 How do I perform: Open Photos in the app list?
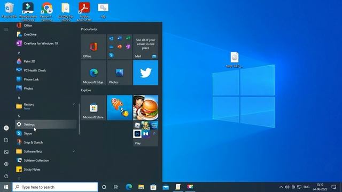click(46, 89)
